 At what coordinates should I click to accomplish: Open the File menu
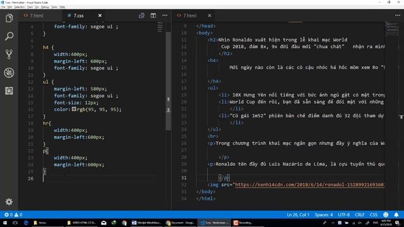tap(3, 7)
